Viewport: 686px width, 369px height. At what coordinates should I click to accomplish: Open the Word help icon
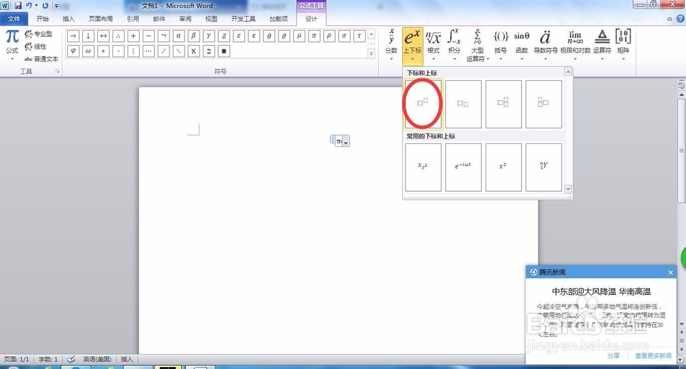pyautogui.click(x=681, y=19)
